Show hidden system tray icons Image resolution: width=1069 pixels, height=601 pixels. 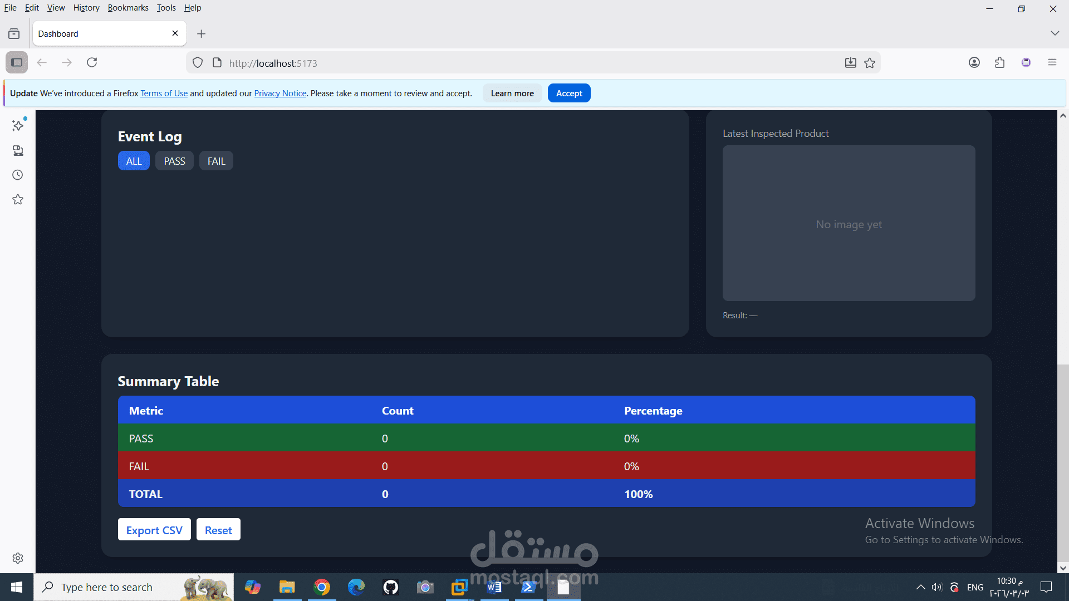(920, 587)
